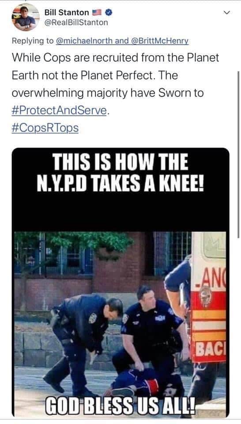This screenshot has width=241, height=424.
Task: Open the #CopsRTops hashtag
Action: tap(45, 128)
